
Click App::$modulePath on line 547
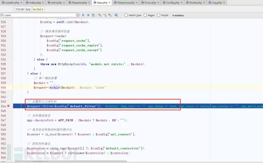pos(40,120)
